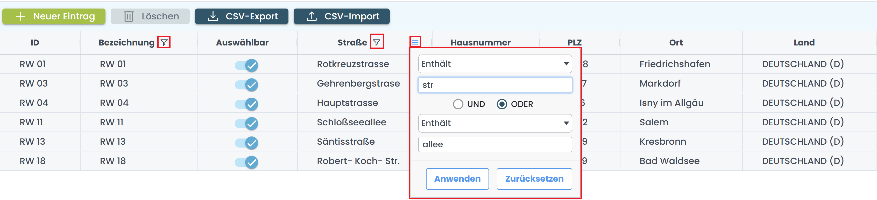
Task: Disable the Auswählbar switch for RW 18
Action: pyautogui.click(x=246, y=162)
